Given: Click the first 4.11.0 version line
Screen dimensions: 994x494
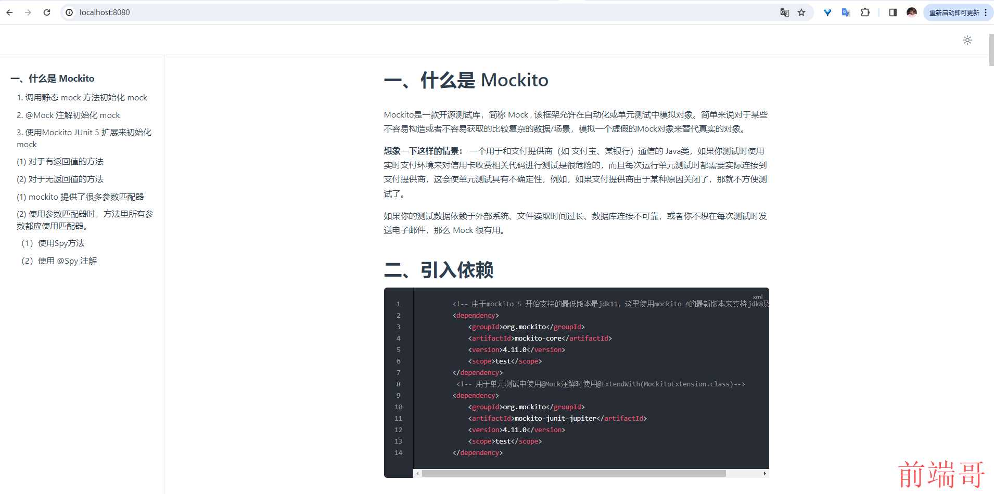Looking at the screenshot, I should 516,349.
